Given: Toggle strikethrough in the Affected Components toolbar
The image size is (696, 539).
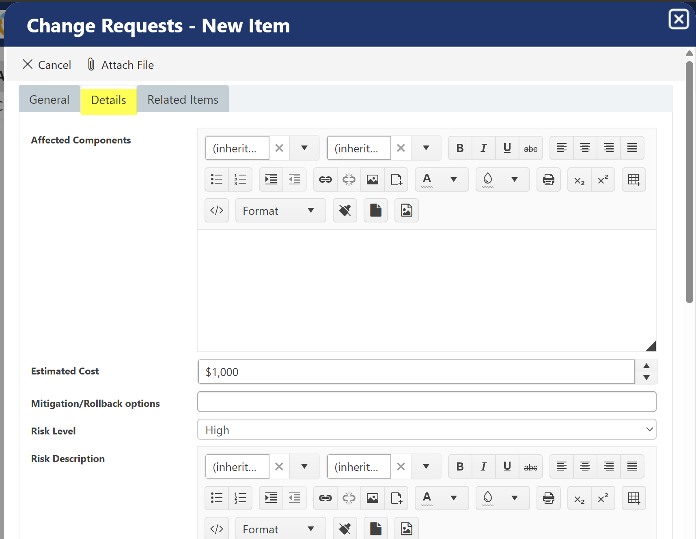Looking at the screenshot, I should [x=531, y=148].
